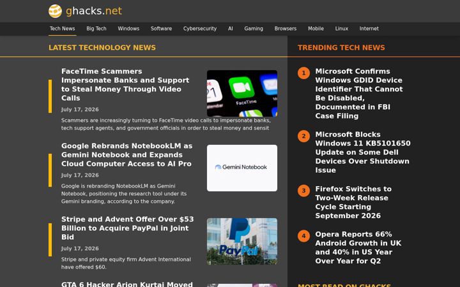The width and height of the screenshot is (460, 287).
Task: Click the Gemini Notebook thumbnail image
Action: click(242, 168)
